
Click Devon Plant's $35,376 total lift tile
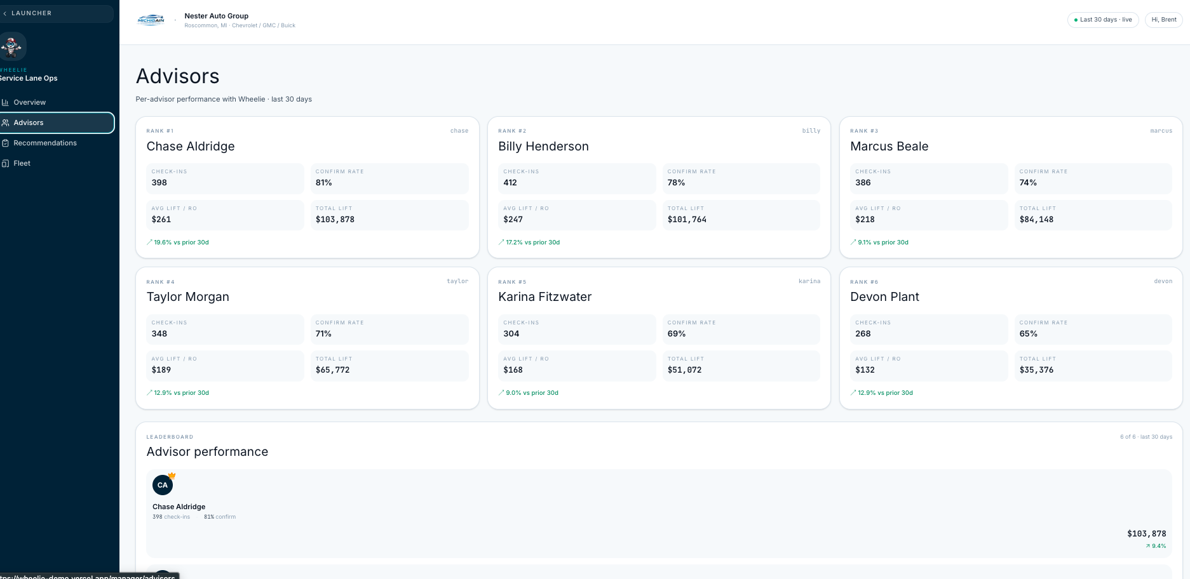1093,366
